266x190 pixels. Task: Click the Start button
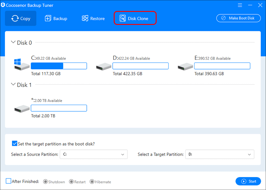click(x=248, y=181)
